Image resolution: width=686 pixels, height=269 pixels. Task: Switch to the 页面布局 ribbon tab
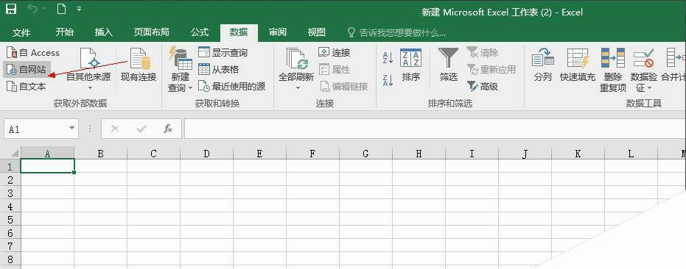[x=151, y=32]
